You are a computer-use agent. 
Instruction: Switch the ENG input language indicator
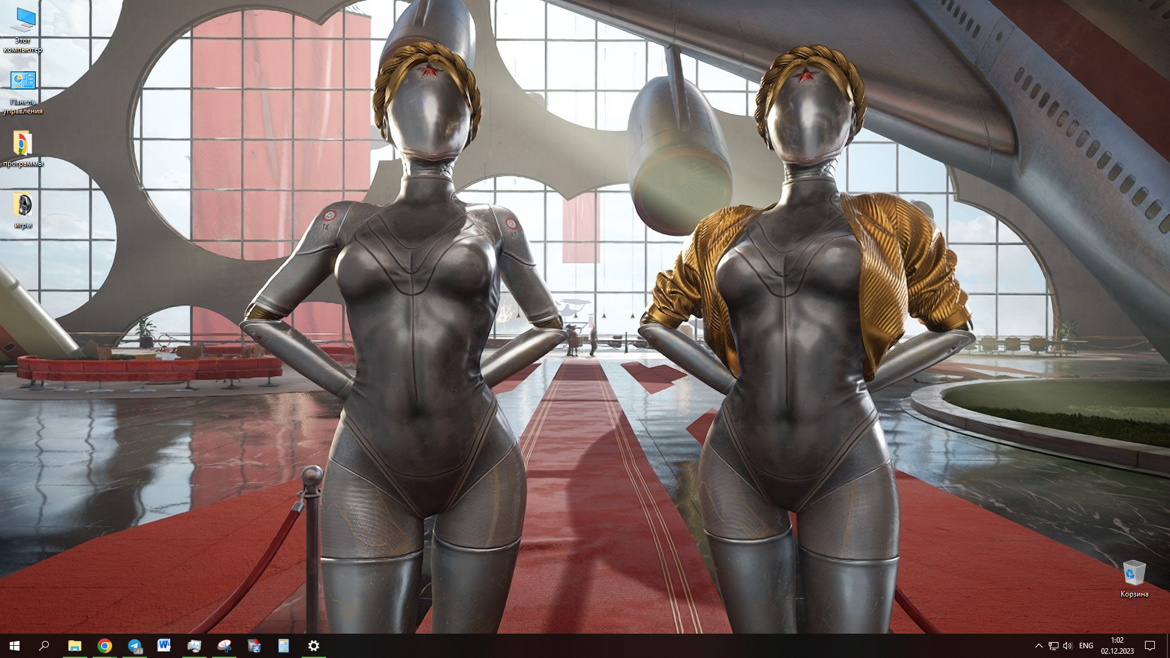[x=1086, y=646]
